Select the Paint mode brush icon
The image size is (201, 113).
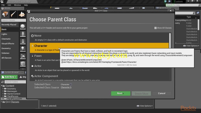click(13, 14)
